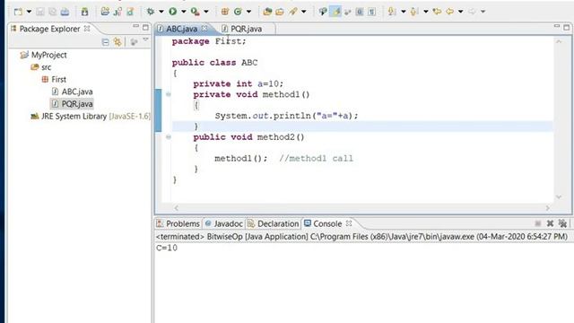
Task: Close the Package Explorer view tab
Action: (87, 28)
